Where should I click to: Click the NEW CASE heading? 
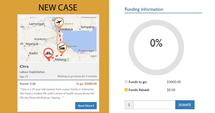click(x=58, y=7)
